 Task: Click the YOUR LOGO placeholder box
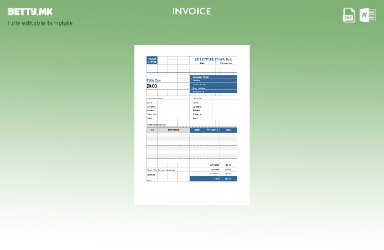[152, 61]
